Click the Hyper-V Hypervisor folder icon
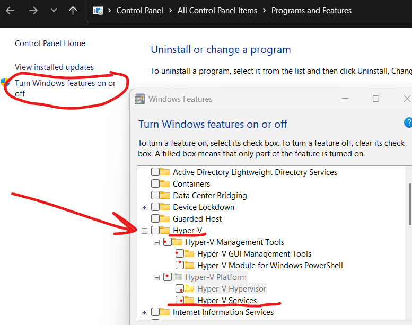The image size is (412, 325). pyautogui.click(x=189, y=288)
